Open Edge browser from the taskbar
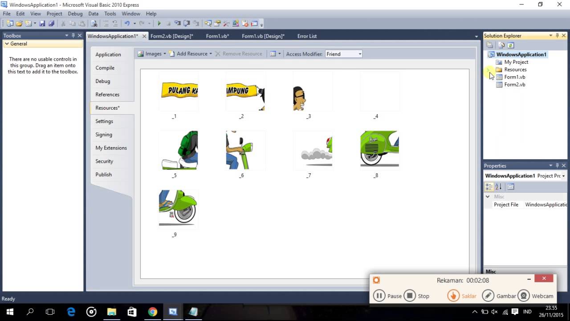The image size is (570, 321). (x=71, y=312)
